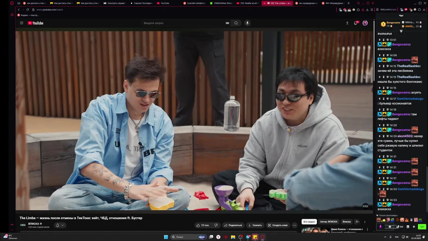Open YouTube notifications bell in header
This screenshot has height=241, width=428.
tap(356, 23)
